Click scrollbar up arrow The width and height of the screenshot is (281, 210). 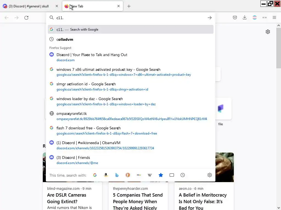tap(279, 25)
